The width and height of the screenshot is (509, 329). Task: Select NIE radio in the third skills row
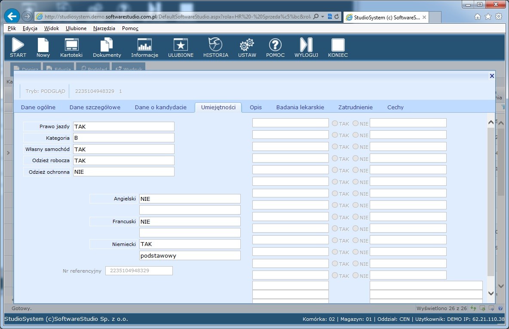click(x=356, y=147)
